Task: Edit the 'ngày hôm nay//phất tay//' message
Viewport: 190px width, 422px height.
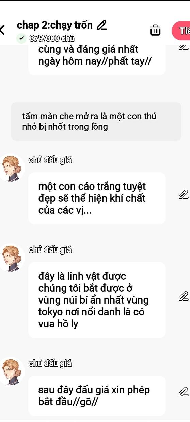Action: coord(183,48)
